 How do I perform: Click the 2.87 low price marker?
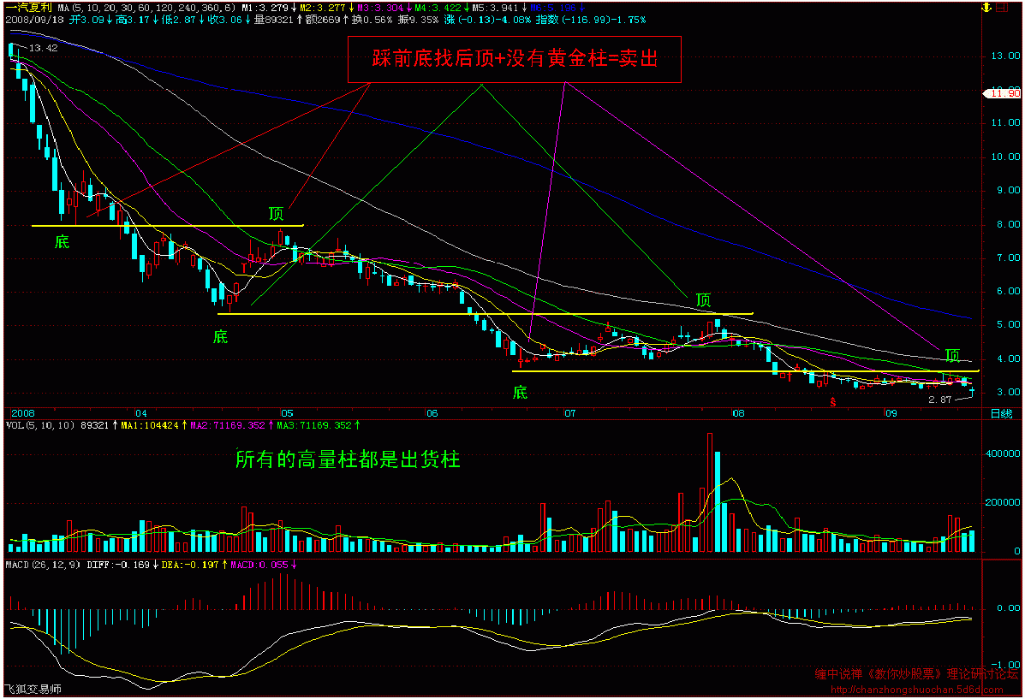941,400
